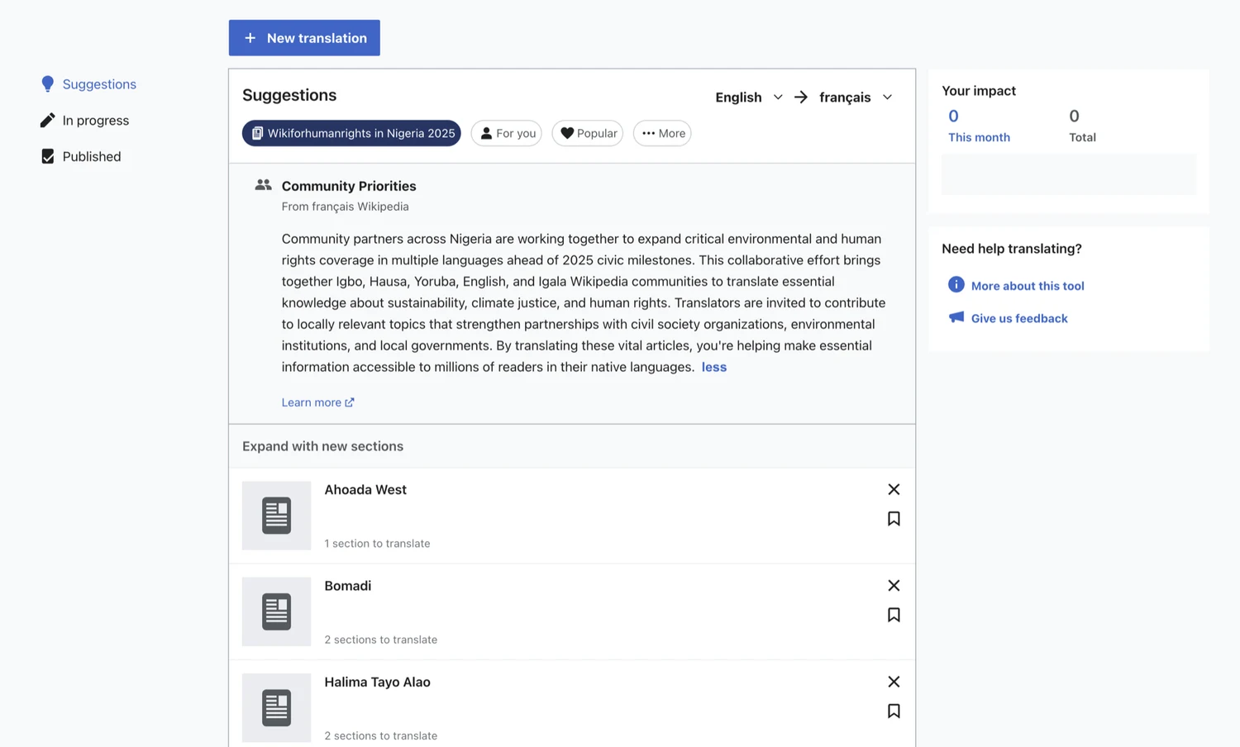Viewport: 1240px width, 747px height.
Task: Dismiss the Halima Tayo Alao suggestion
Action: point(894,682)
